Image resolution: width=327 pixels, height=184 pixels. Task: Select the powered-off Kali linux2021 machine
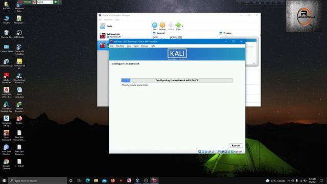pyautogui.click(x=124, y=35)
